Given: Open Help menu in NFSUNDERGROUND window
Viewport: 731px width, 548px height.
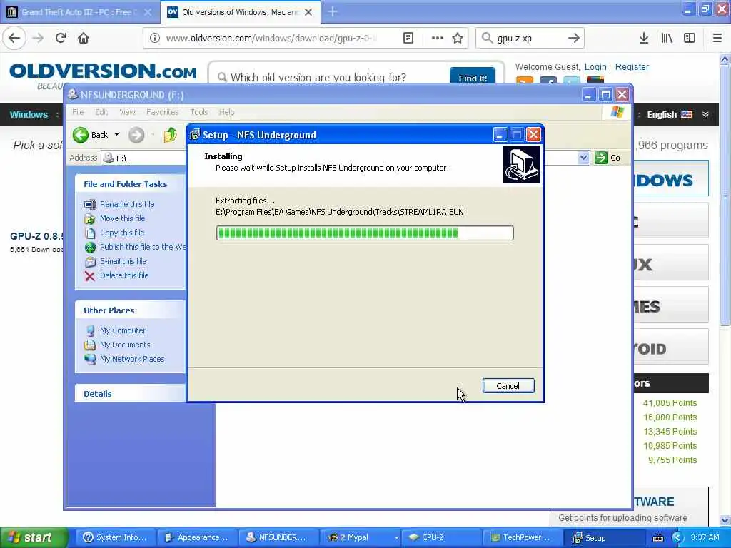Looking at the screenshot, I should pyautogui.click(x=226, y=112).
